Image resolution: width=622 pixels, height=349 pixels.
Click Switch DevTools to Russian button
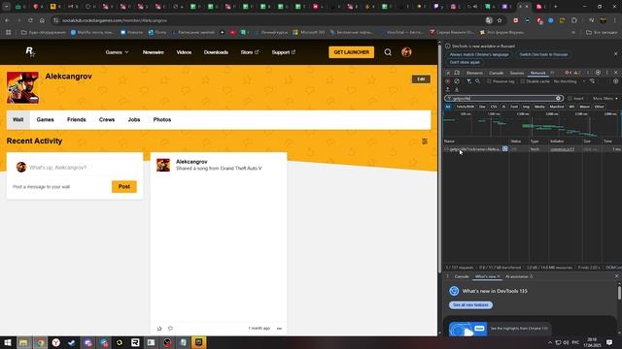(543, 54)
